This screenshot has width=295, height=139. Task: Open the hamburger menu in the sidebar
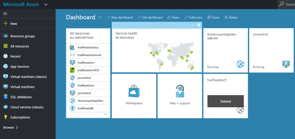click(x=5, y=14)
